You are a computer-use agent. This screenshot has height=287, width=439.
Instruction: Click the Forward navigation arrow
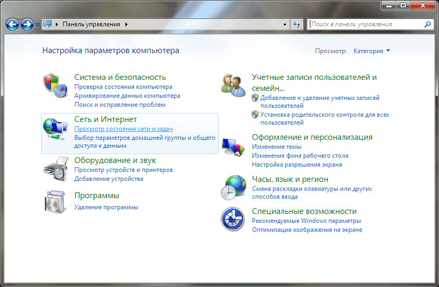27,25
